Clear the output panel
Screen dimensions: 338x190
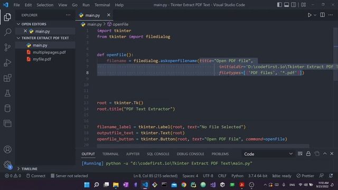(300, 154)
